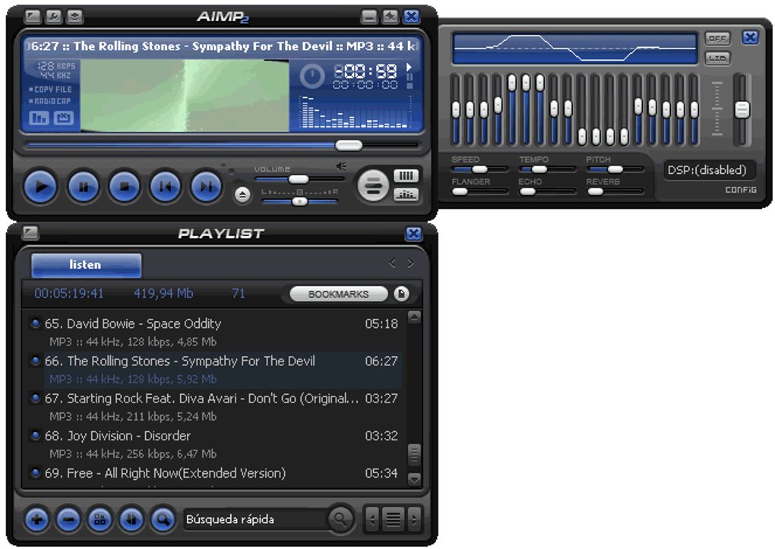Open the sort playlist button
Viewport: 775px width, 549px height.
pos(131,520)
